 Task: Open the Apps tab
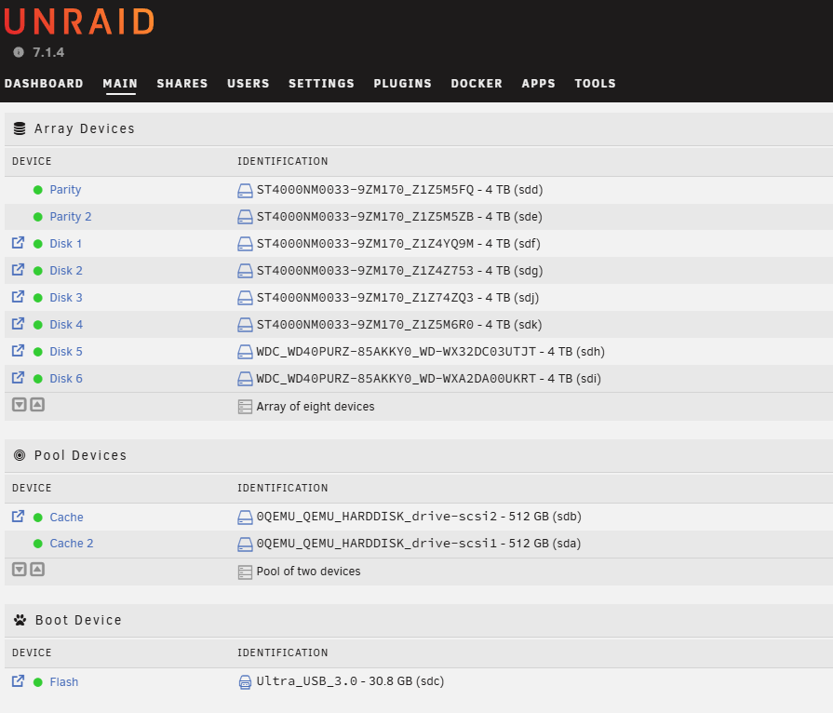539,84
